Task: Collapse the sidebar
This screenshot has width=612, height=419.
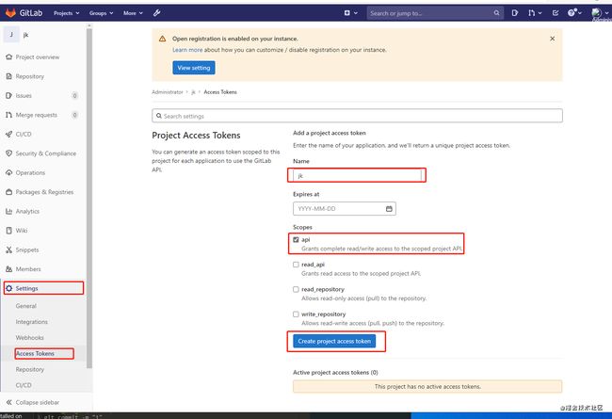Action: pyautogui.click(x=33, y=402)
